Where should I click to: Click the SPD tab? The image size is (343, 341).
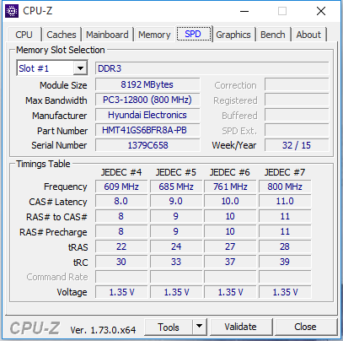tap(193, 34)
